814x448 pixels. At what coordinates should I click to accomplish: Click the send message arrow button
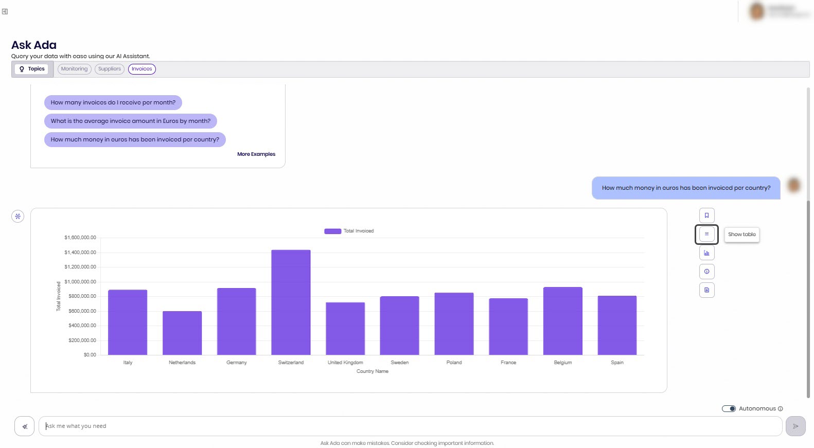(x=795, y=426)
